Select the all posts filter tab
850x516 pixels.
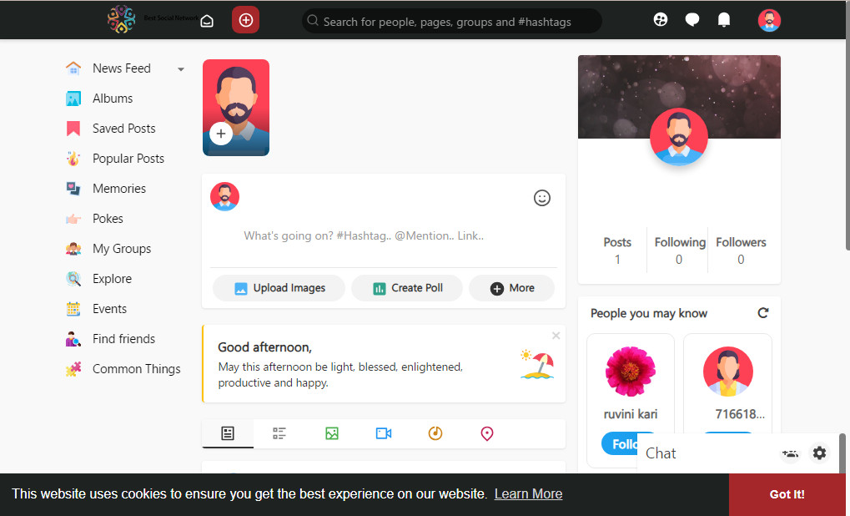point(228,433)
